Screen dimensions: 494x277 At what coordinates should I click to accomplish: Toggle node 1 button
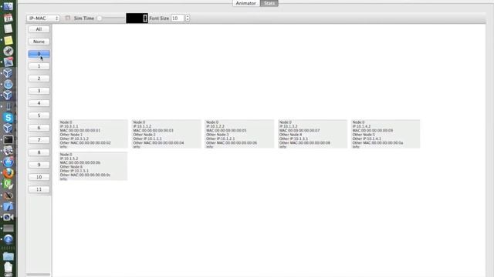(39, 66)
